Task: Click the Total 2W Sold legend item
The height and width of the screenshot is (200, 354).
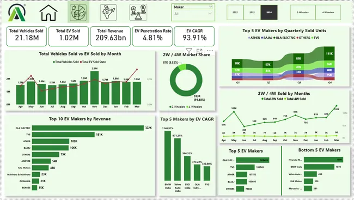Action: 272,99
